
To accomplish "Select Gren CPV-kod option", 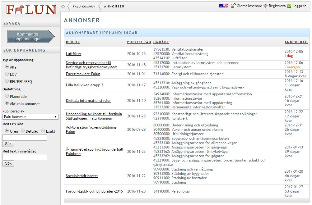I will coord(7,131).
